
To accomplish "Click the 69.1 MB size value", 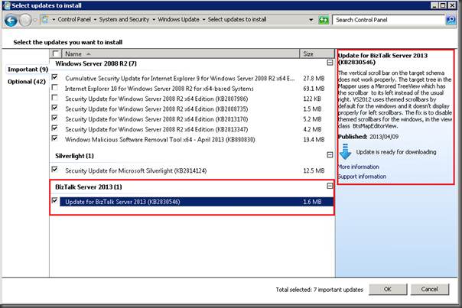I will [314, 89].
